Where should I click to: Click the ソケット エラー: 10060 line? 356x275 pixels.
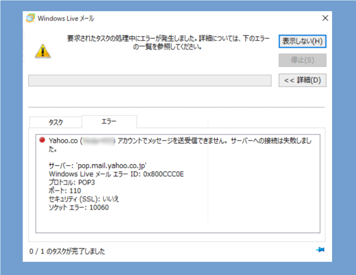tap(79, 207)
